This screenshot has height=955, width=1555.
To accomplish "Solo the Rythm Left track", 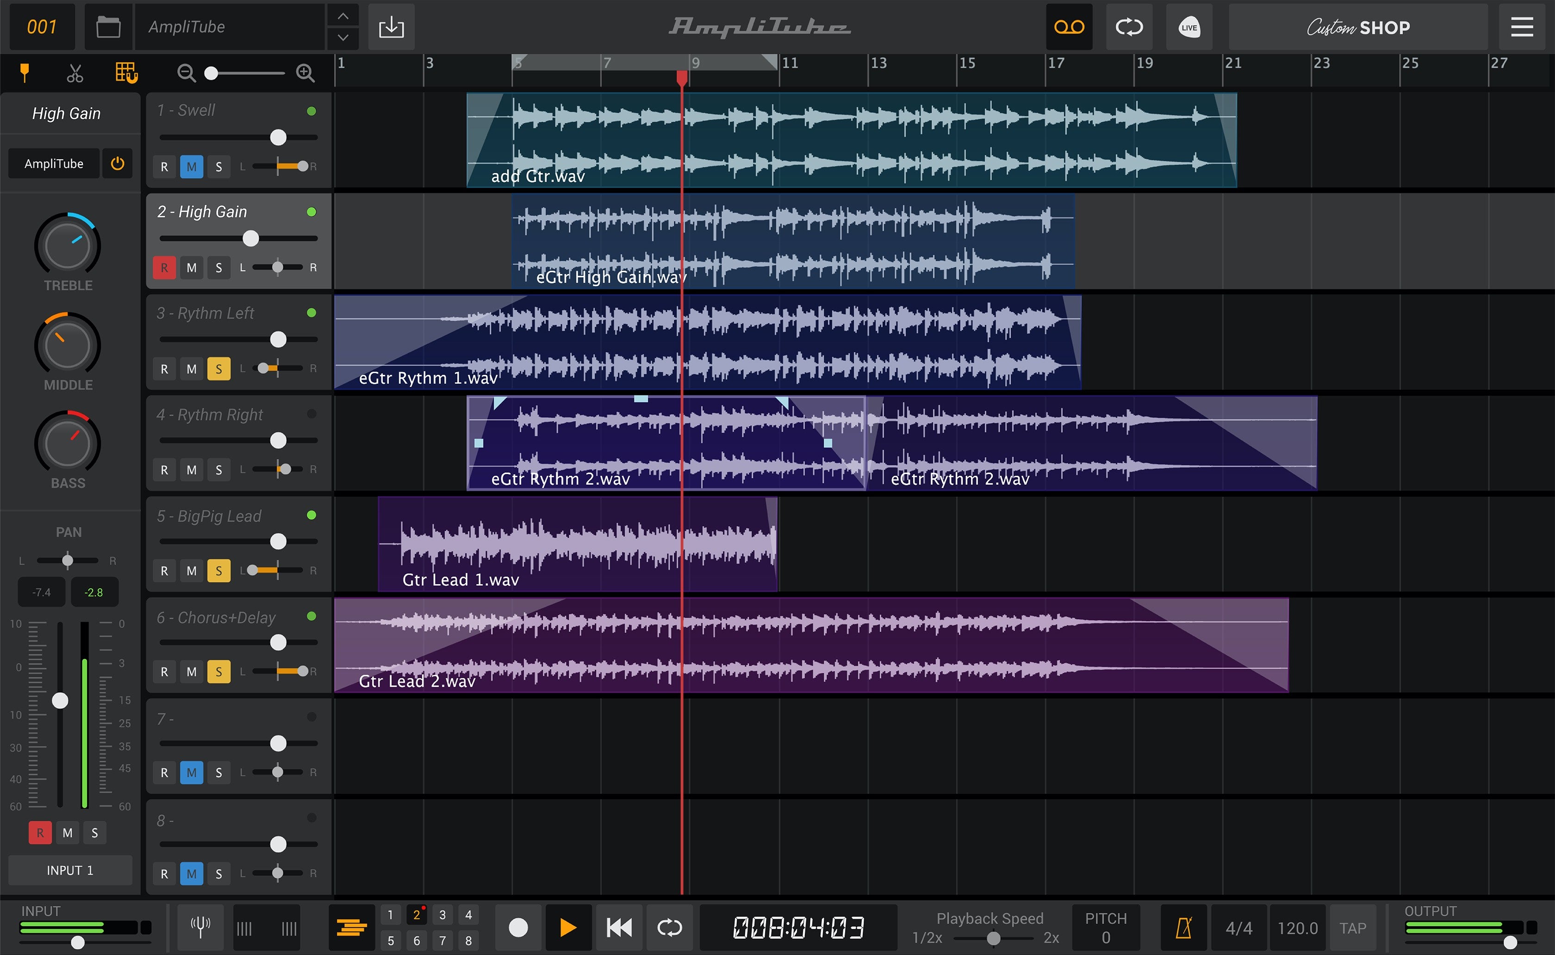I will pos(219,368).
